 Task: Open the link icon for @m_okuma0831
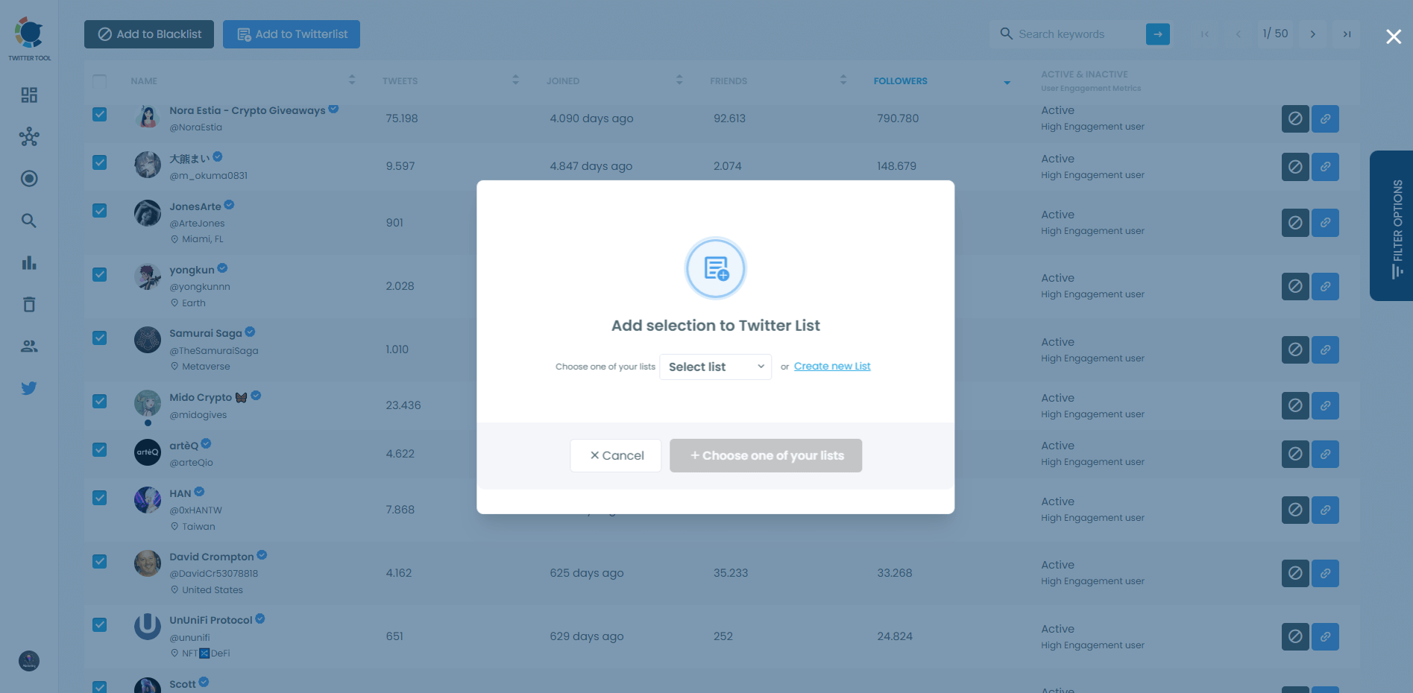point(1325,167)
